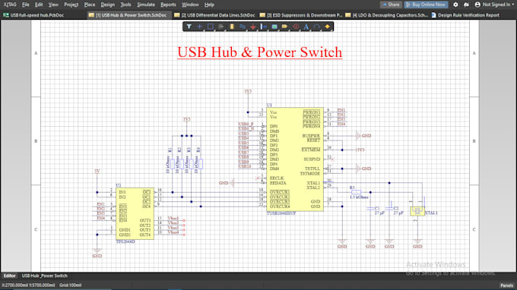The width and height of the screenshot is (517, 290).
Task: Click the notifications icon beside gear
Action: coord(466,5)
